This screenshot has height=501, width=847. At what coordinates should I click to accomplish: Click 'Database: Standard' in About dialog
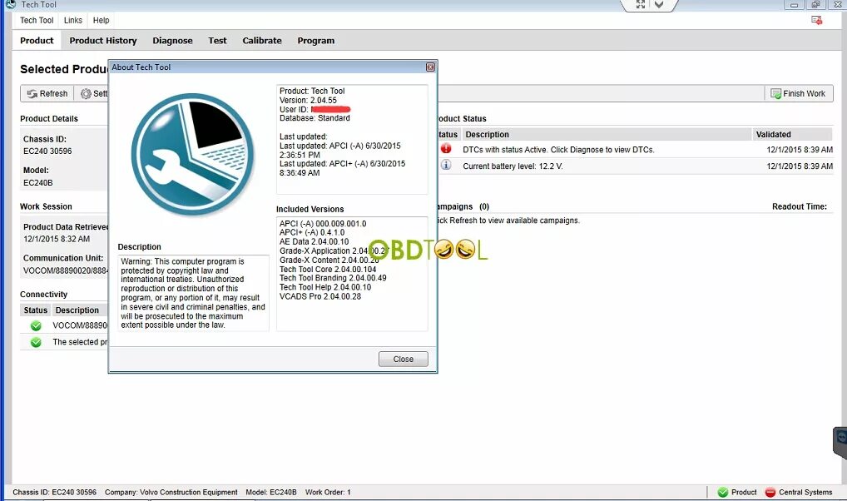(315, 118)
